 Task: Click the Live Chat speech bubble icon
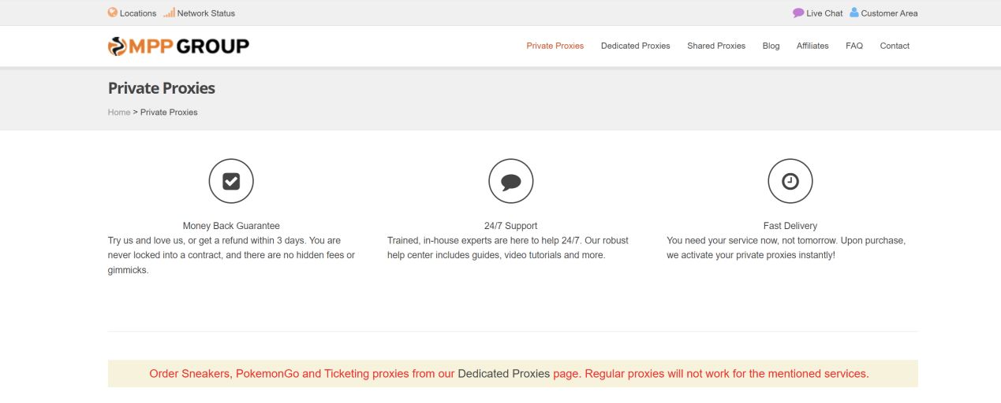click(x=798, y=13)
